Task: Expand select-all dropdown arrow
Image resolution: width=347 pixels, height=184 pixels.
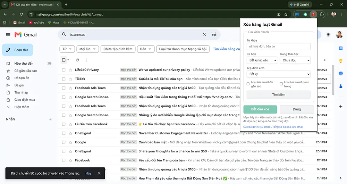Action: pos(68,60)
